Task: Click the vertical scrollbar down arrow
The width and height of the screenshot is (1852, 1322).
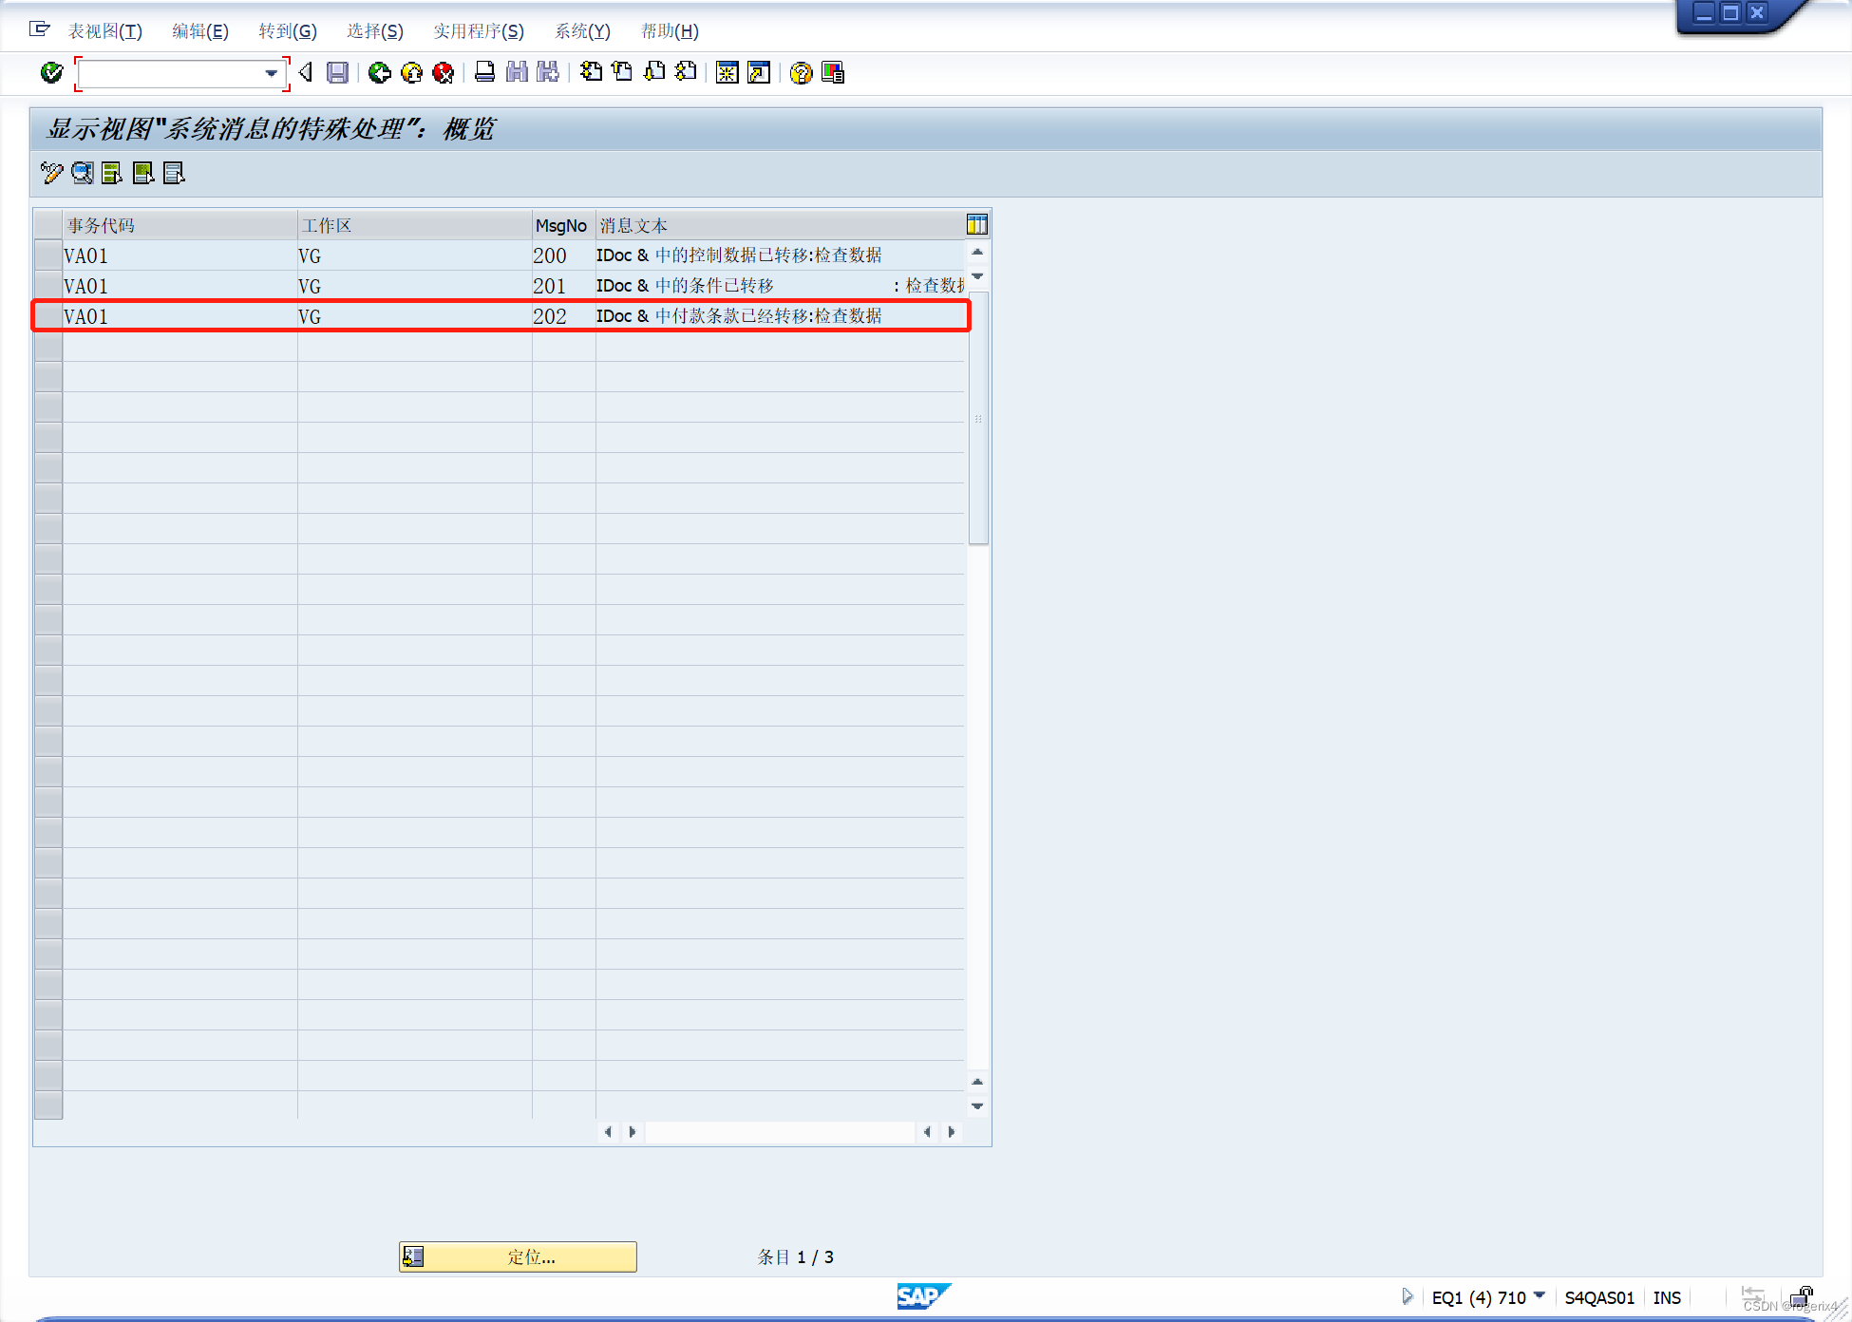Action: coord(977,1106)
